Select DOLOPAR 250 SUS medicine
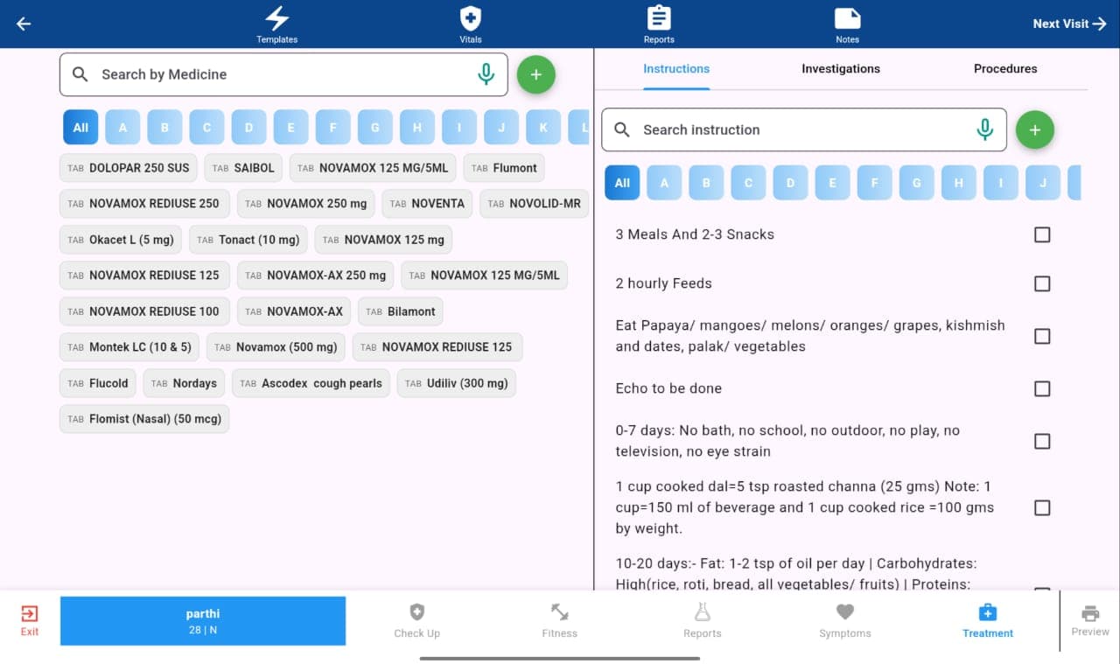Viewport: 1120px width, 664px height. point(129,168)
